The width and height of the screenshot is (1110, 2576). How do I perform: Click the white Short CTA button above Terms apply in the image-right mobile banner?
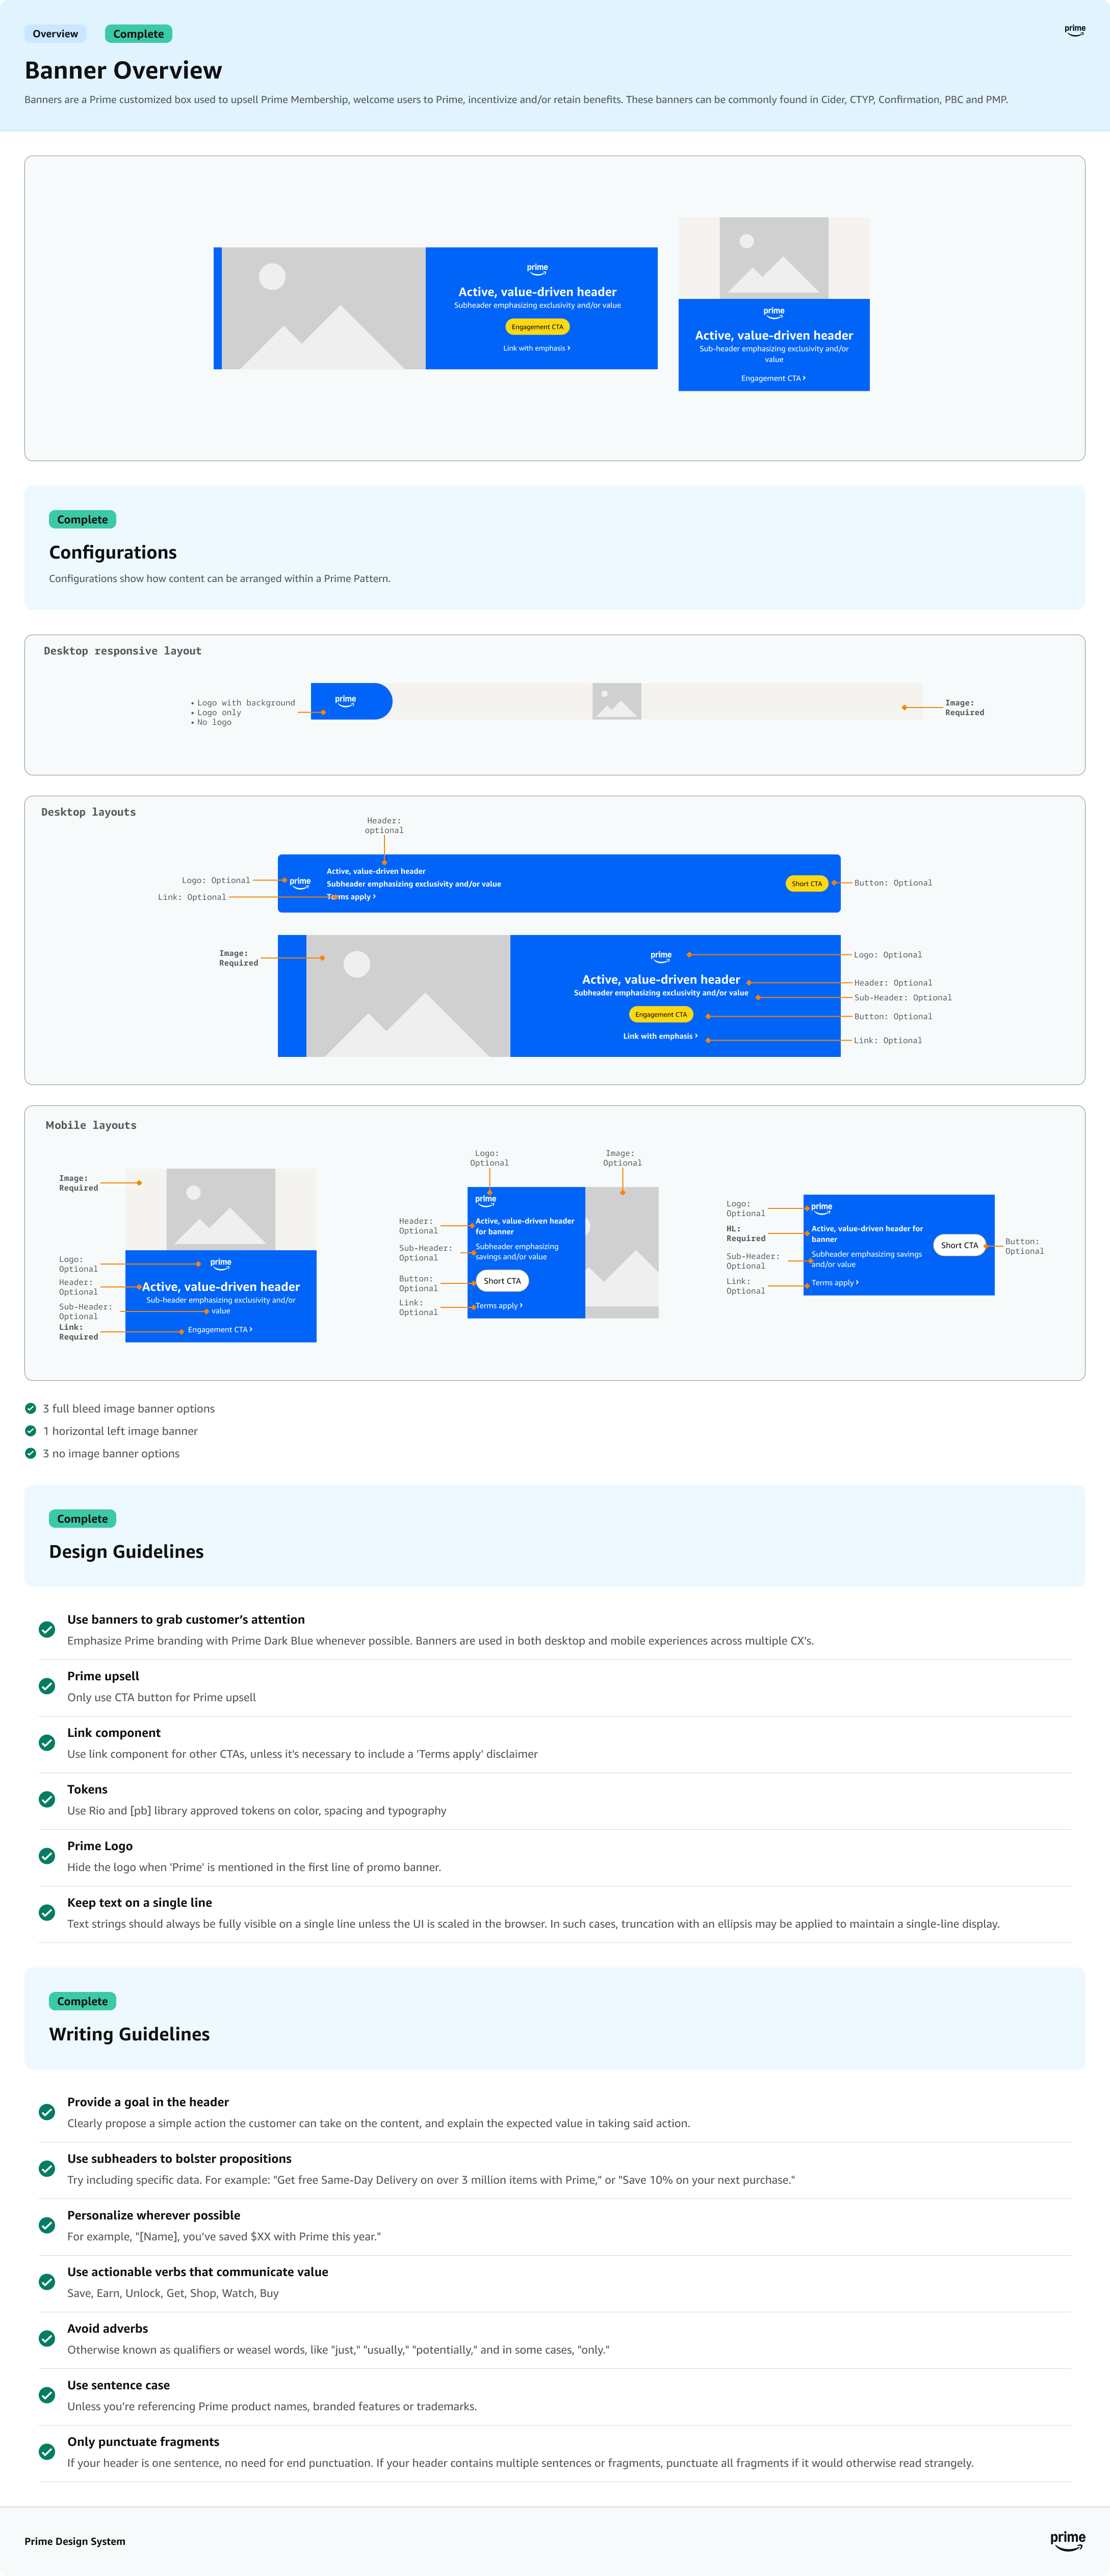pos(502,1281)
